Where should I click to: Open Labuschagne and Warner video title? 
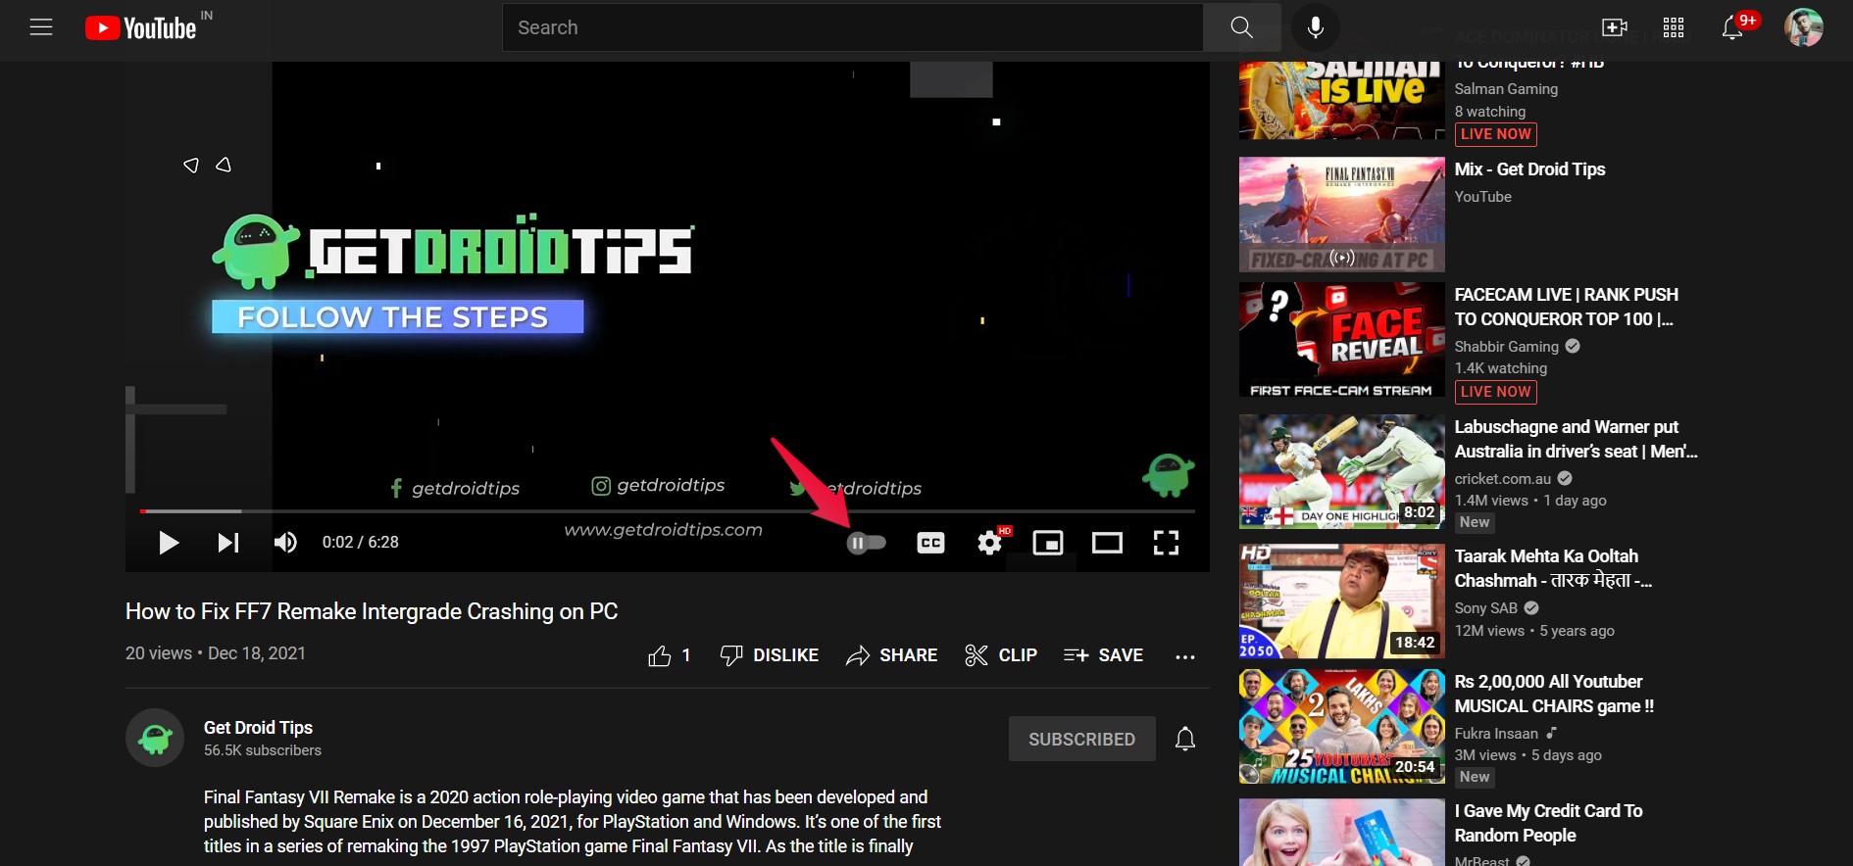(x=1576, y=439)
